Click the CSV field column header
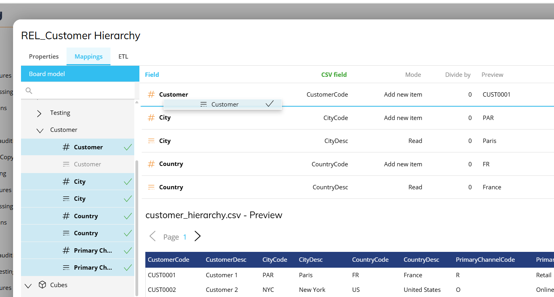 point(334,74)
